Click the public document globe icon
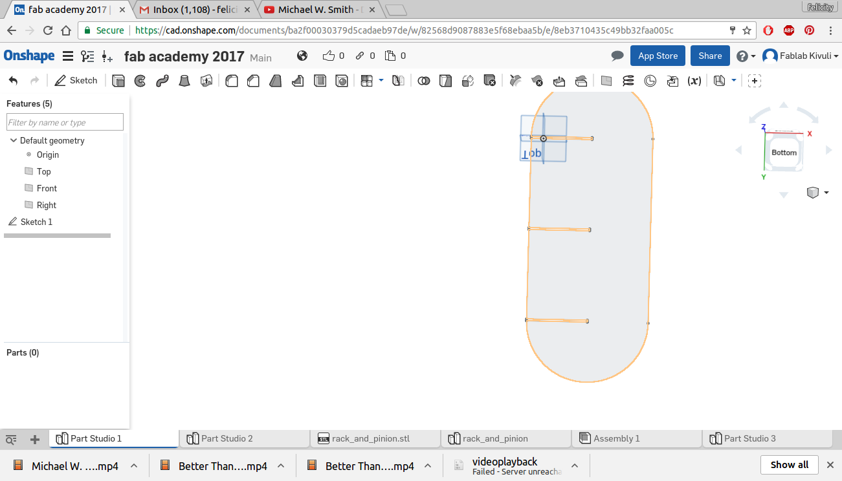 302,56
